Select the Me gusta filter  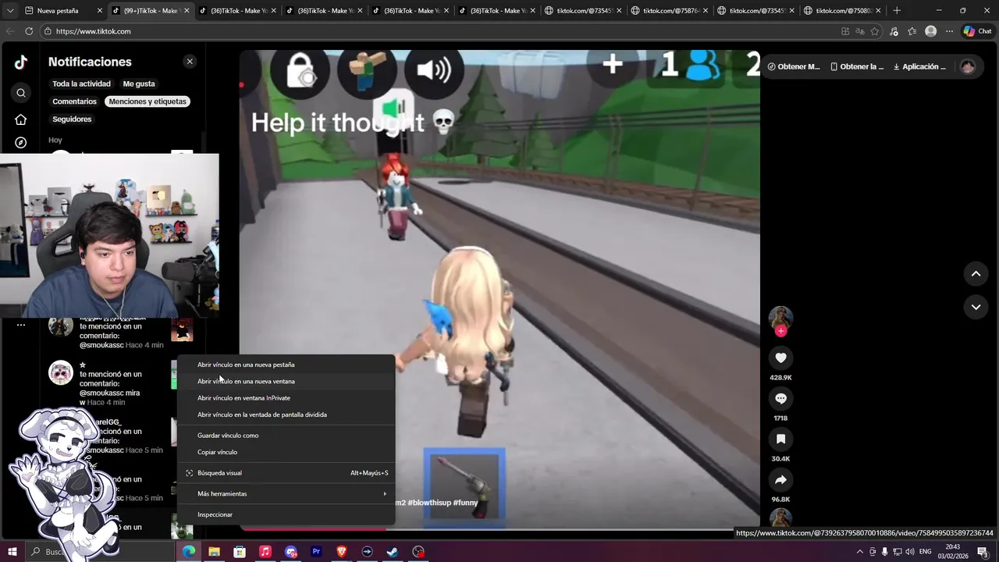coord(139,84)
